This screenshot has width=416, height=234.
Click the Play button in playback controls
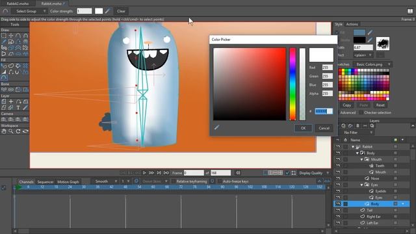[144, 173]
